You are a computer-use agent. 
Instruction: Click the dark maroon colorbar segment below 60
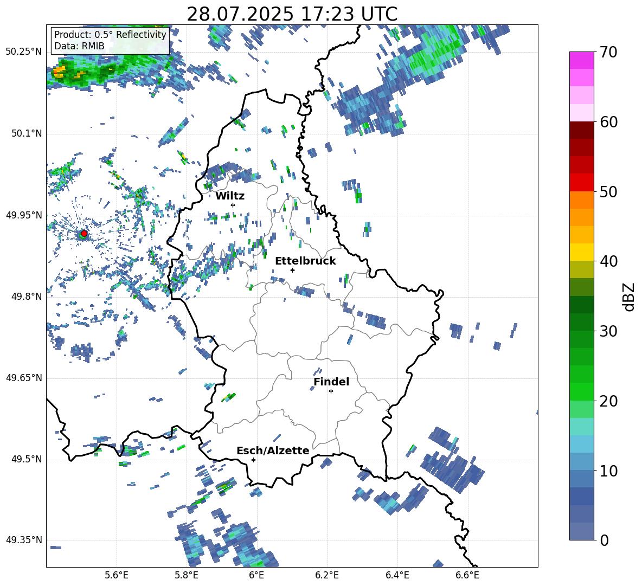[581, 130]
